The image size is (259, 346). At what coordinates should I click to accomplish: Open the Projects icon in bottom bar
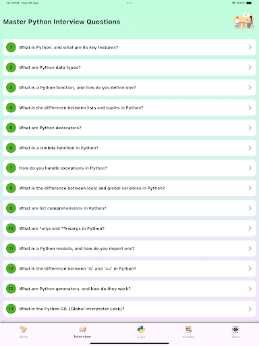tap(188, 329)
